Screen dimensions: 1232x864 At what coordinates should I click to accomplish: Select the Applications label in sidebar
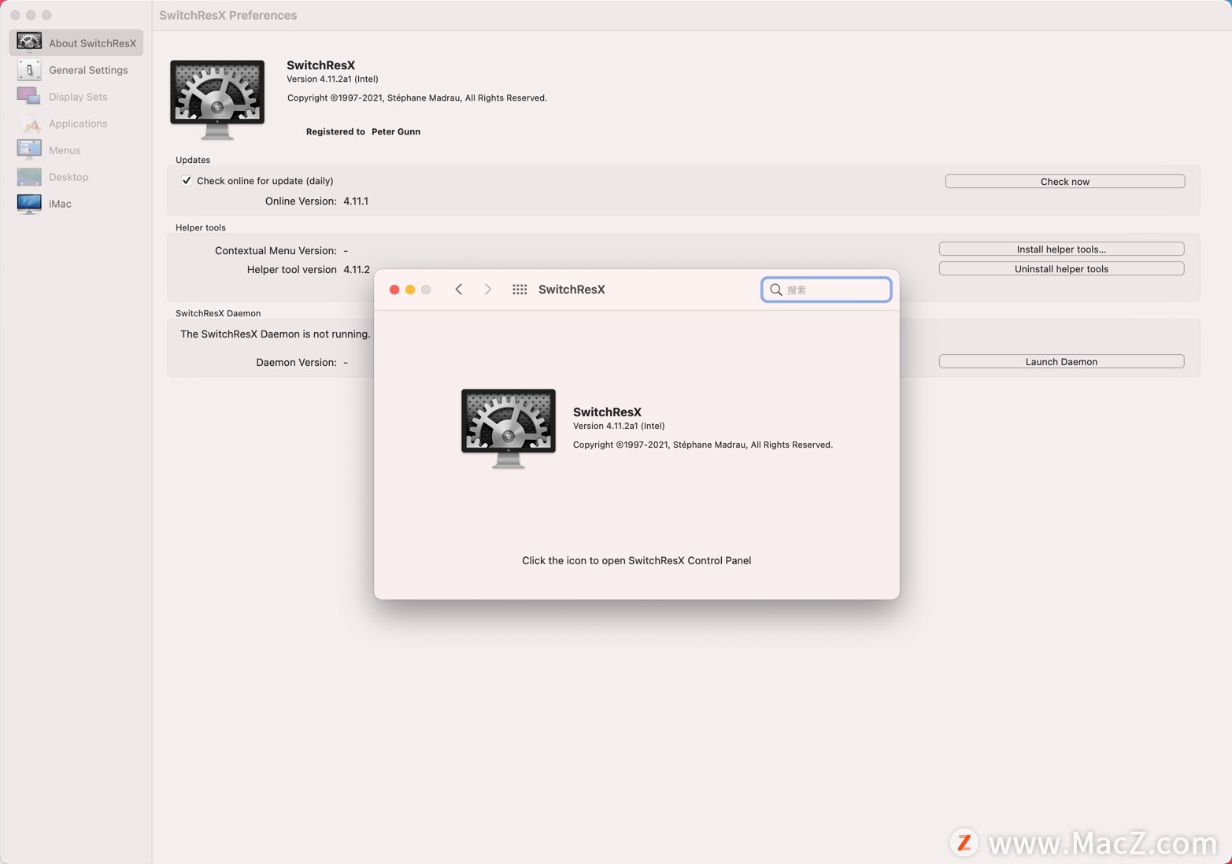[78, 124]
